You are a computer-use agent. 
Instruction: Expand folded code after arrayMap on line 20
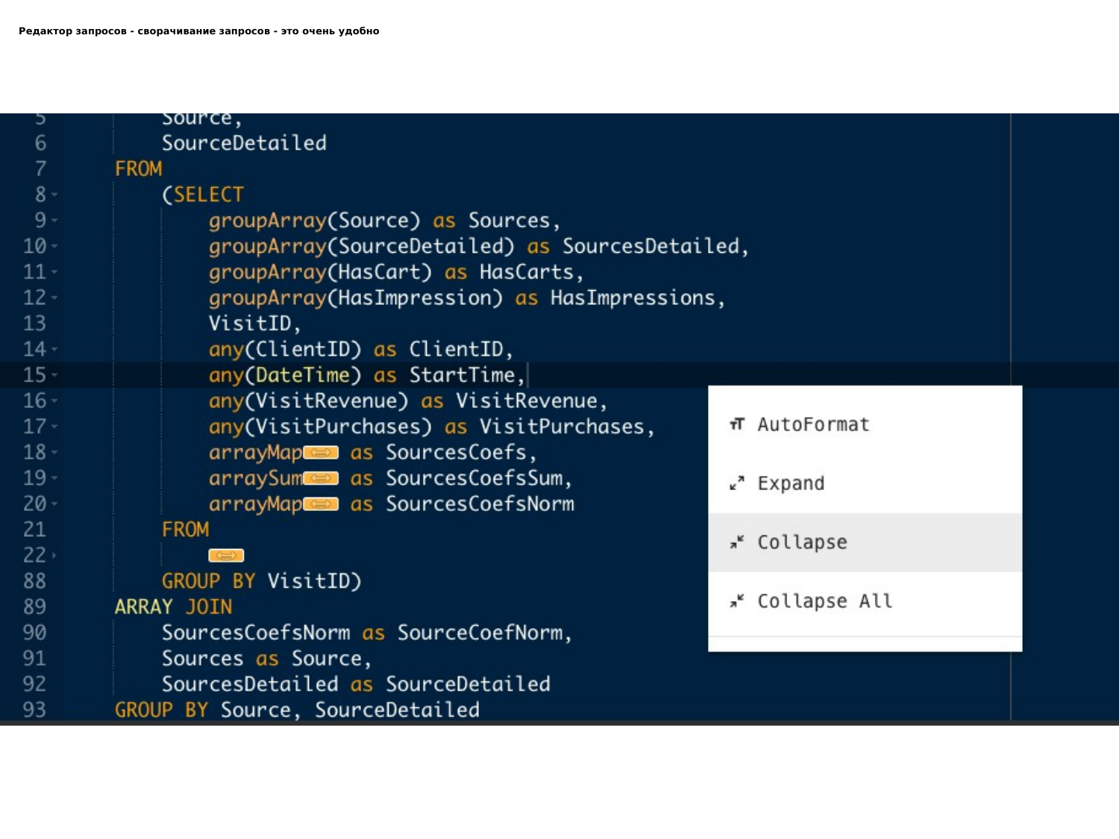tap(321, 505)
